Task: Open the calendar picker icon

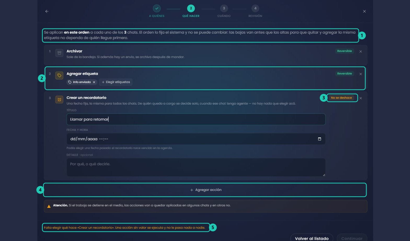Action: click(x=320, y=139)
